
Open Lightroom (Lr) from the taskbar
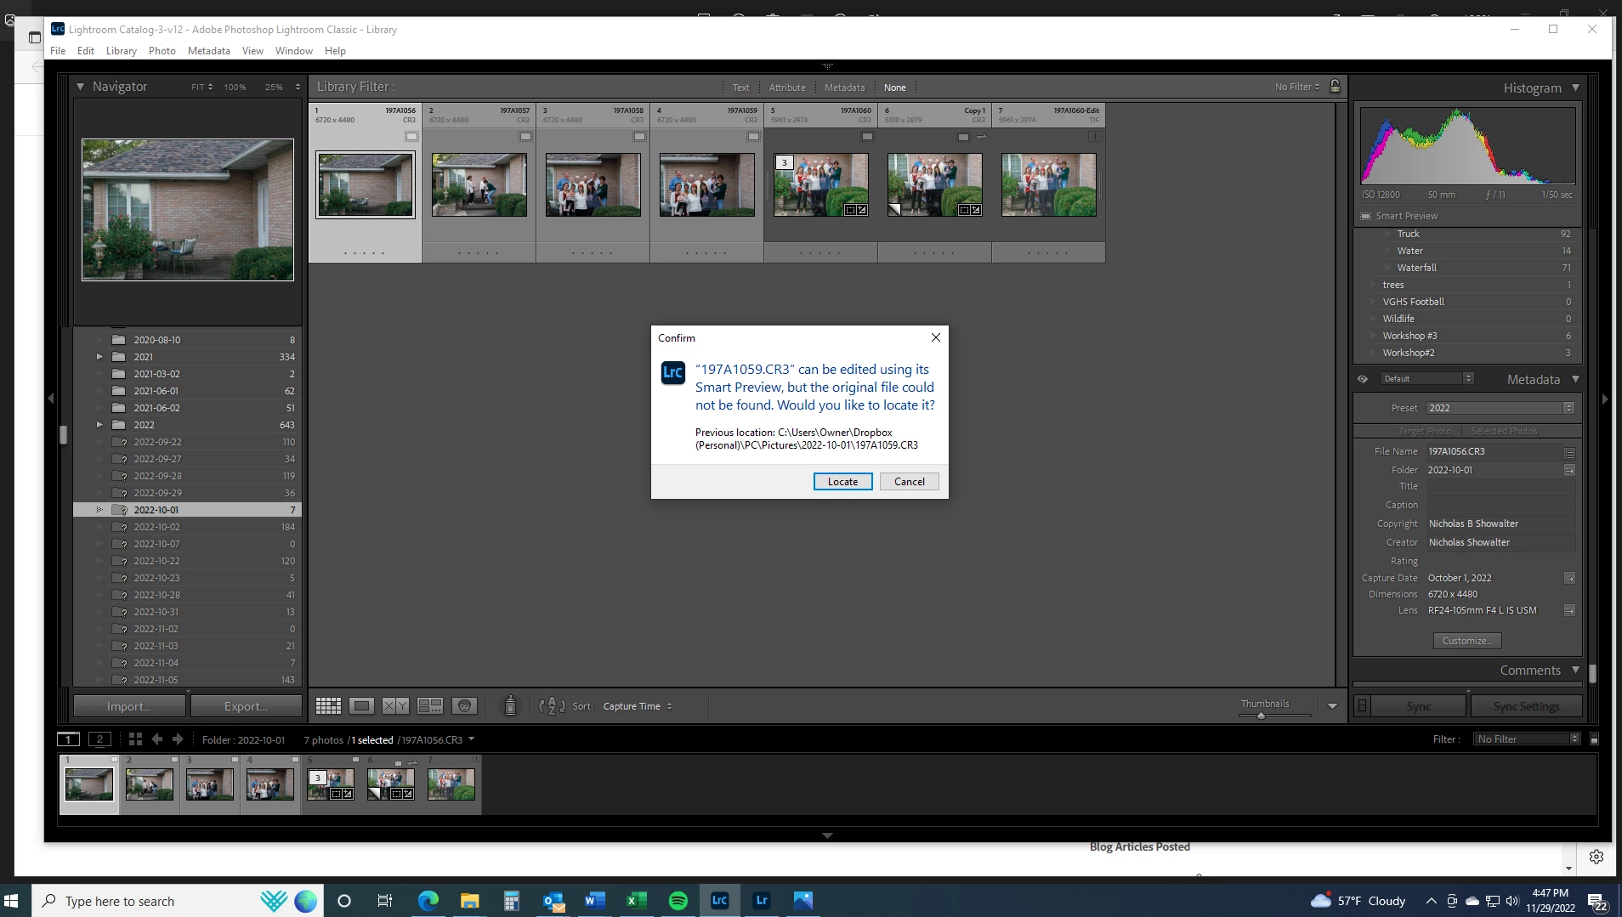click(x=761, y=901)
